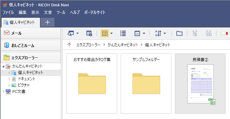Click the XLS badge on 見積書②

(212, 102)
